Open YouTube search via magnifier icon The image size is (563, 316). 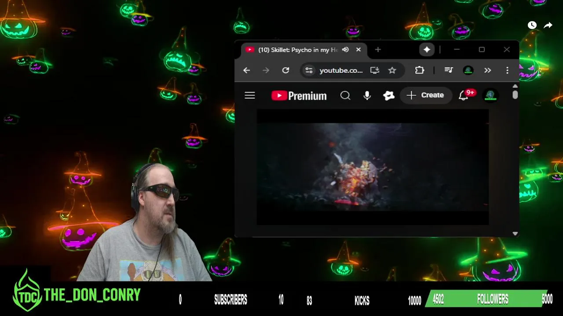click(x=345, y=95)
